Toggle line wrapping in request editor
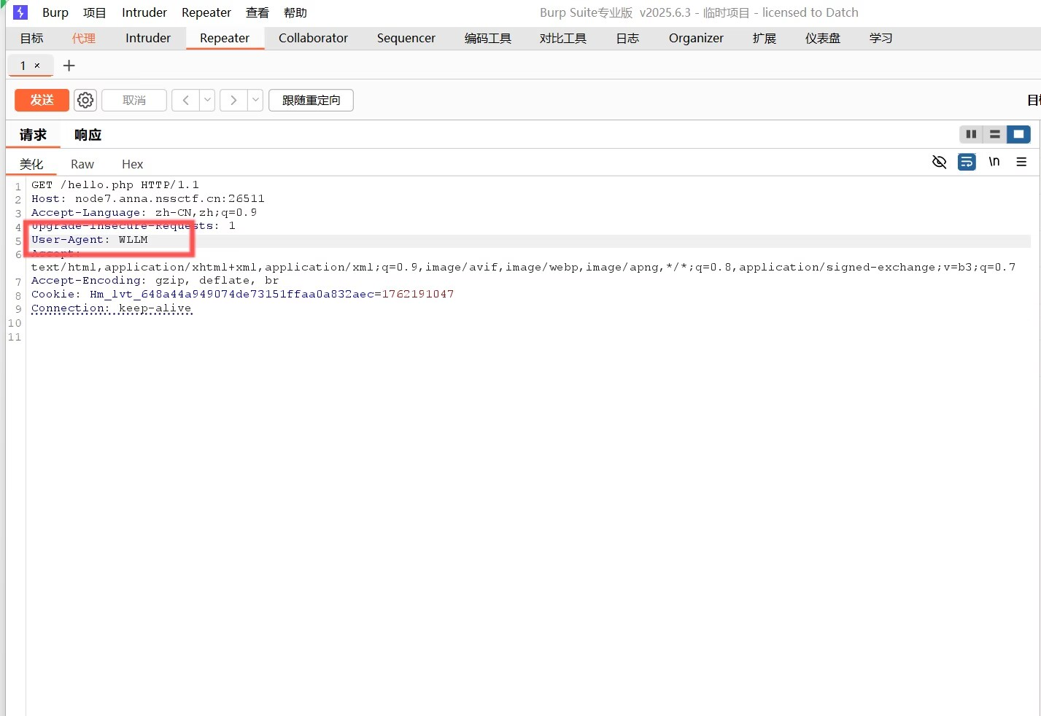The width and height of the screenshot is (1041, 716). click(x=967, y=162)
